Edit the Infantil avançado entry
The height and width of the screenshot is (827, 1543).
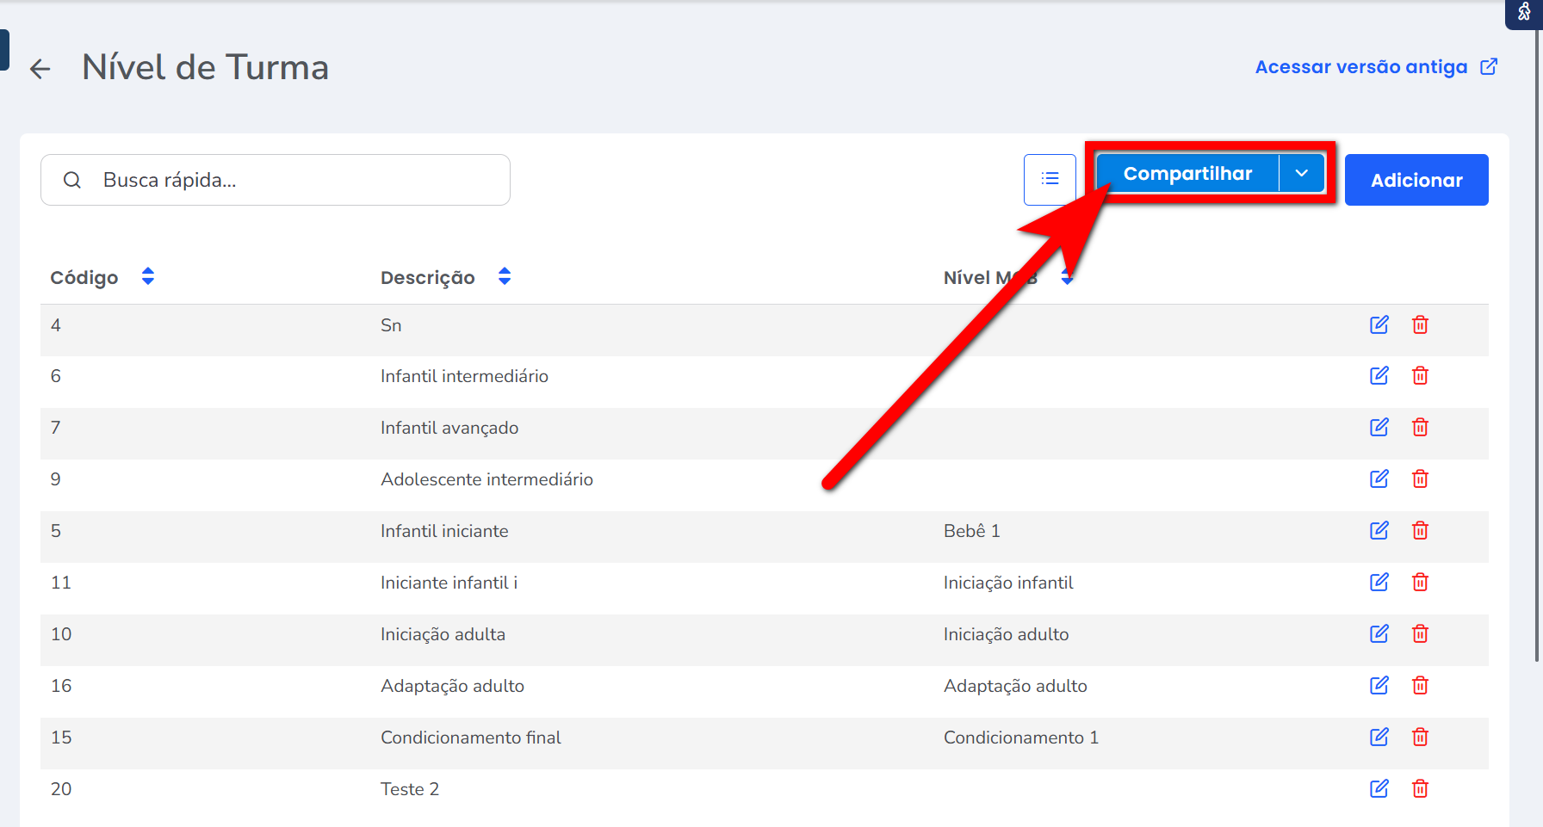(1379, 428)
